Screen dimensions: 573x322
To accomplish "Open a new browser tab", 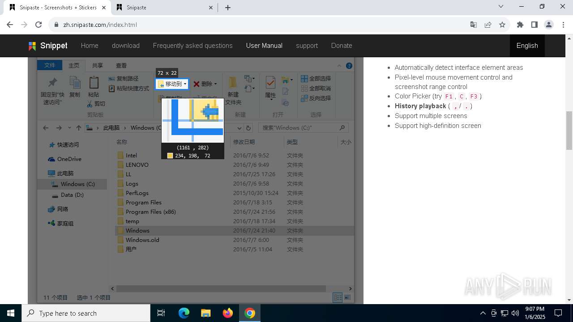I will (228, 8).
